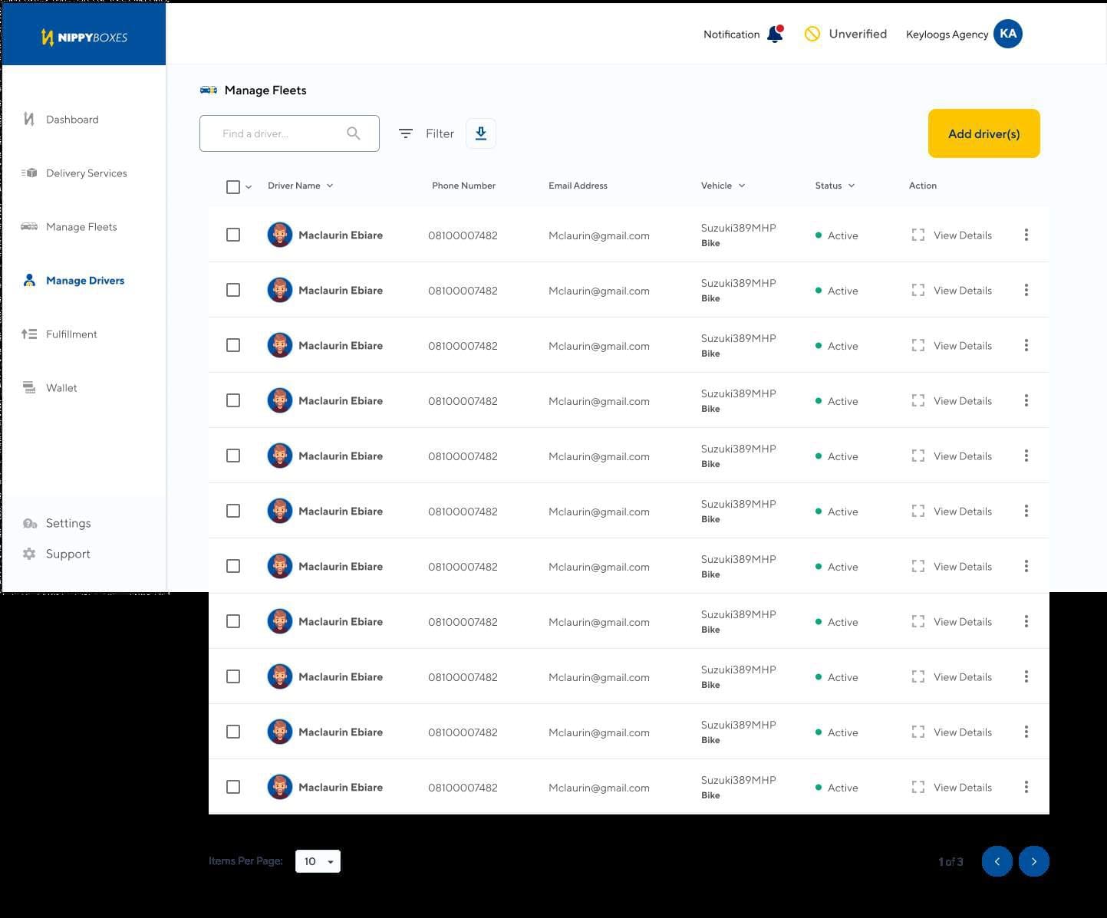
Task: Click the Action column header
Action: [923, 186]
